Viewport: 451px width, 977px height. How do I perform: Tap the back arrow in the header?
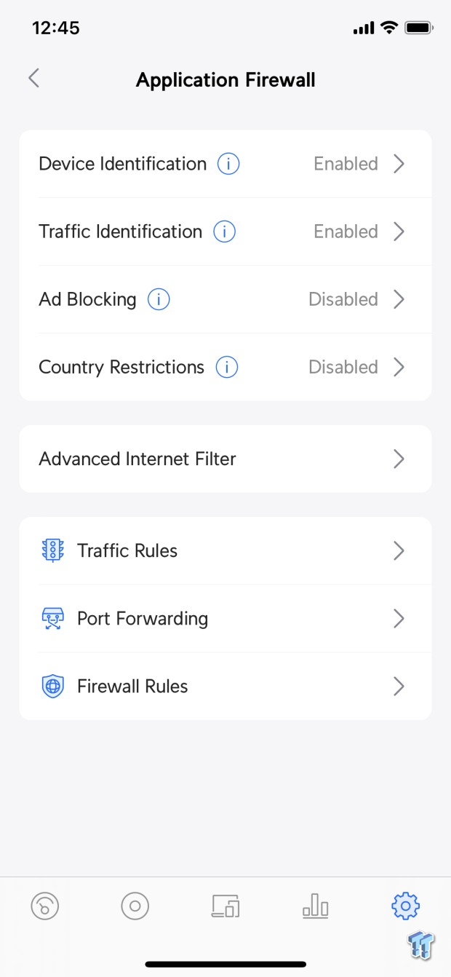click(33, 79)
